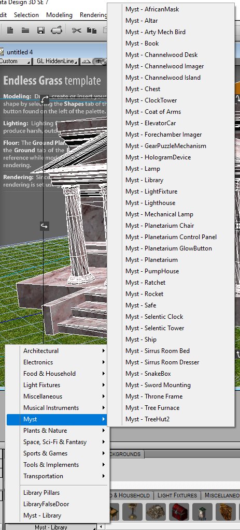Expand the Architectural submenu
The height and width of the screenshot is (530, 240).
[x=57, y=351]
